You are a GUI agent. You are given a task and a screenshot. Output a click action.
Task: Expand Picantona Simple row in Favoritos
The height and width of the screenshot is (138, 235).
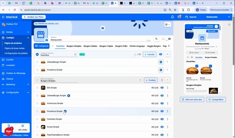tap(167, 70)
